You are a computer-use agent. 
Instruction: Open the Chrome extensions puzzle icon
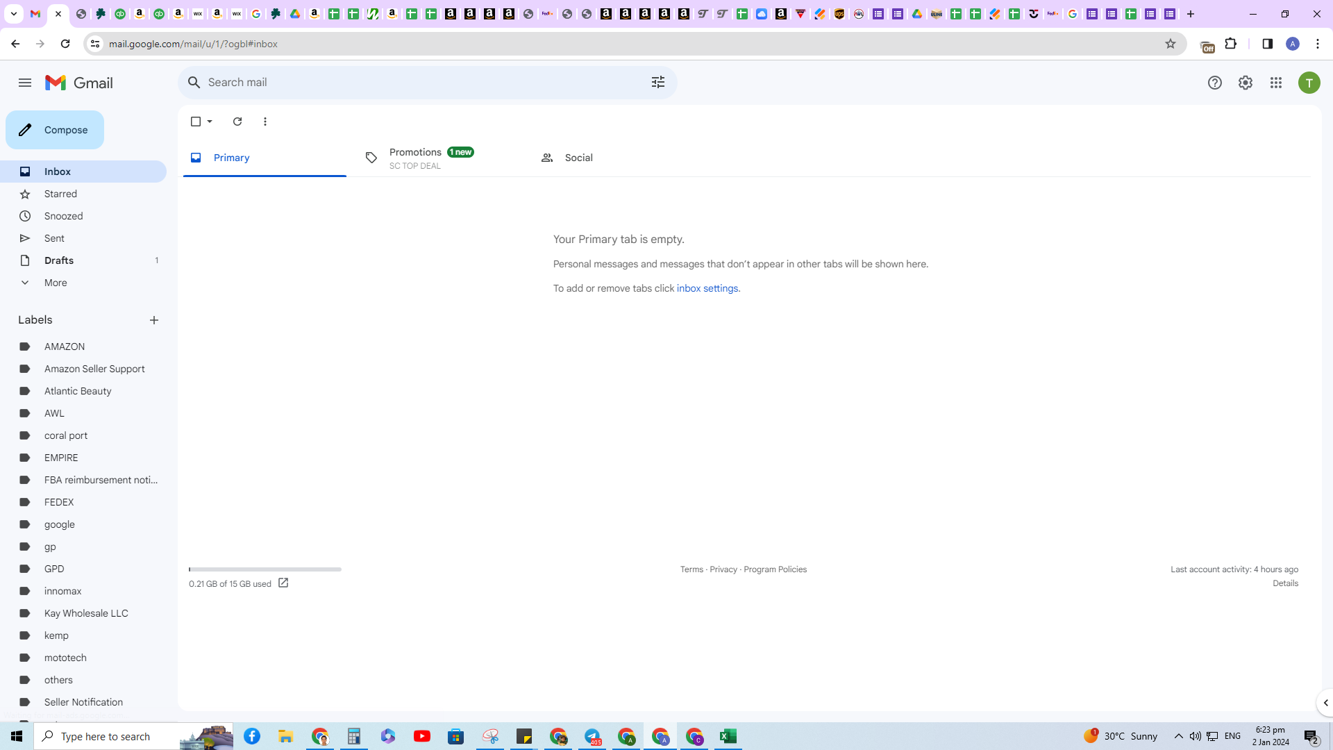tap(1231, 44)
